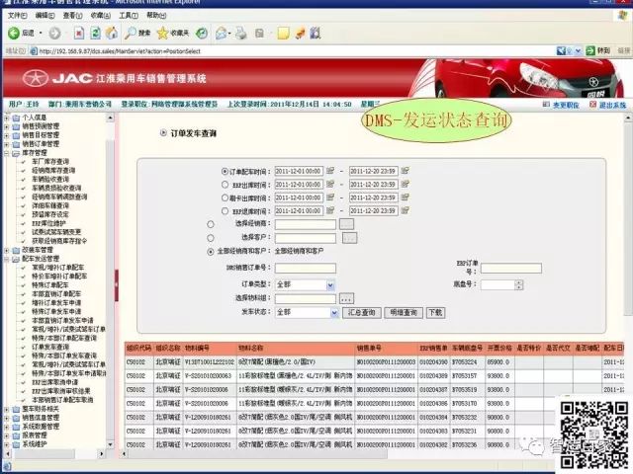Select the 全部经销商和客户 radio button
Image resolution: width=633 pixels, height=474 pixels.
211,252
